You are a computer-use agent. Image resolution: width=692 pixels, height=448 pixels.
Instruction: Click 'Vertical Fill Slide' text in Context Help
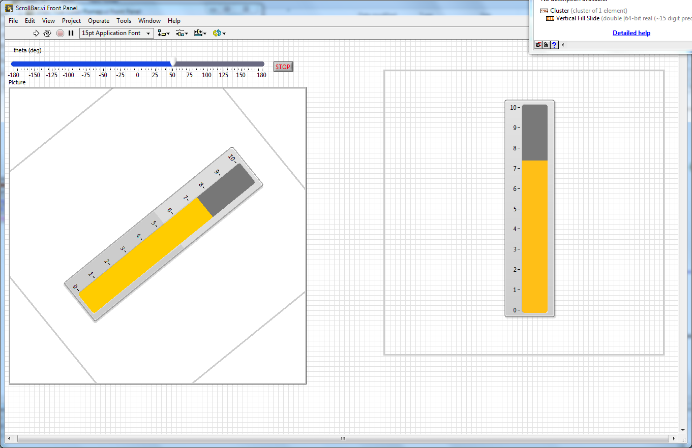(x=578, y=18)
